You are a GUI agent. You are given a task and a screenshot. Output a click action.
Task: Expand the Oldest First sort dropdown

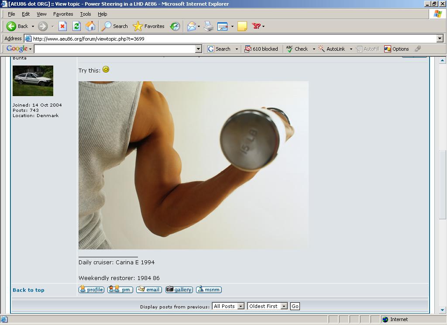(x=267, y=306)
